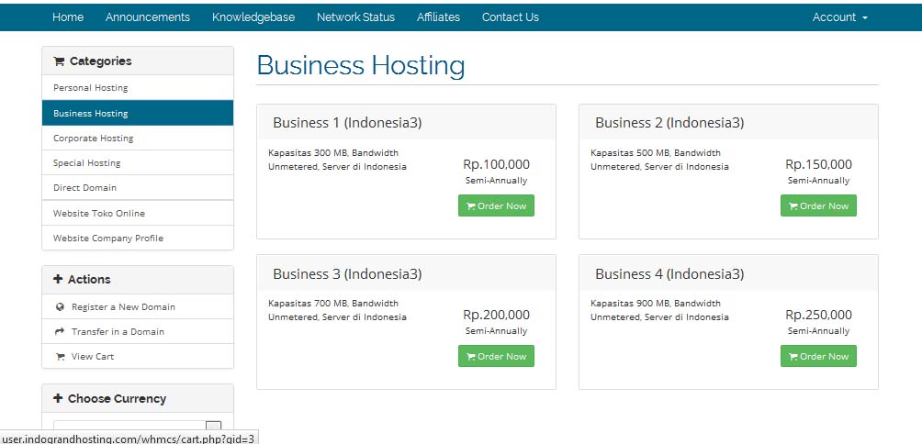Click the cart icon next to View Cart
Screen dimensions: 922x444
point(60,357)
